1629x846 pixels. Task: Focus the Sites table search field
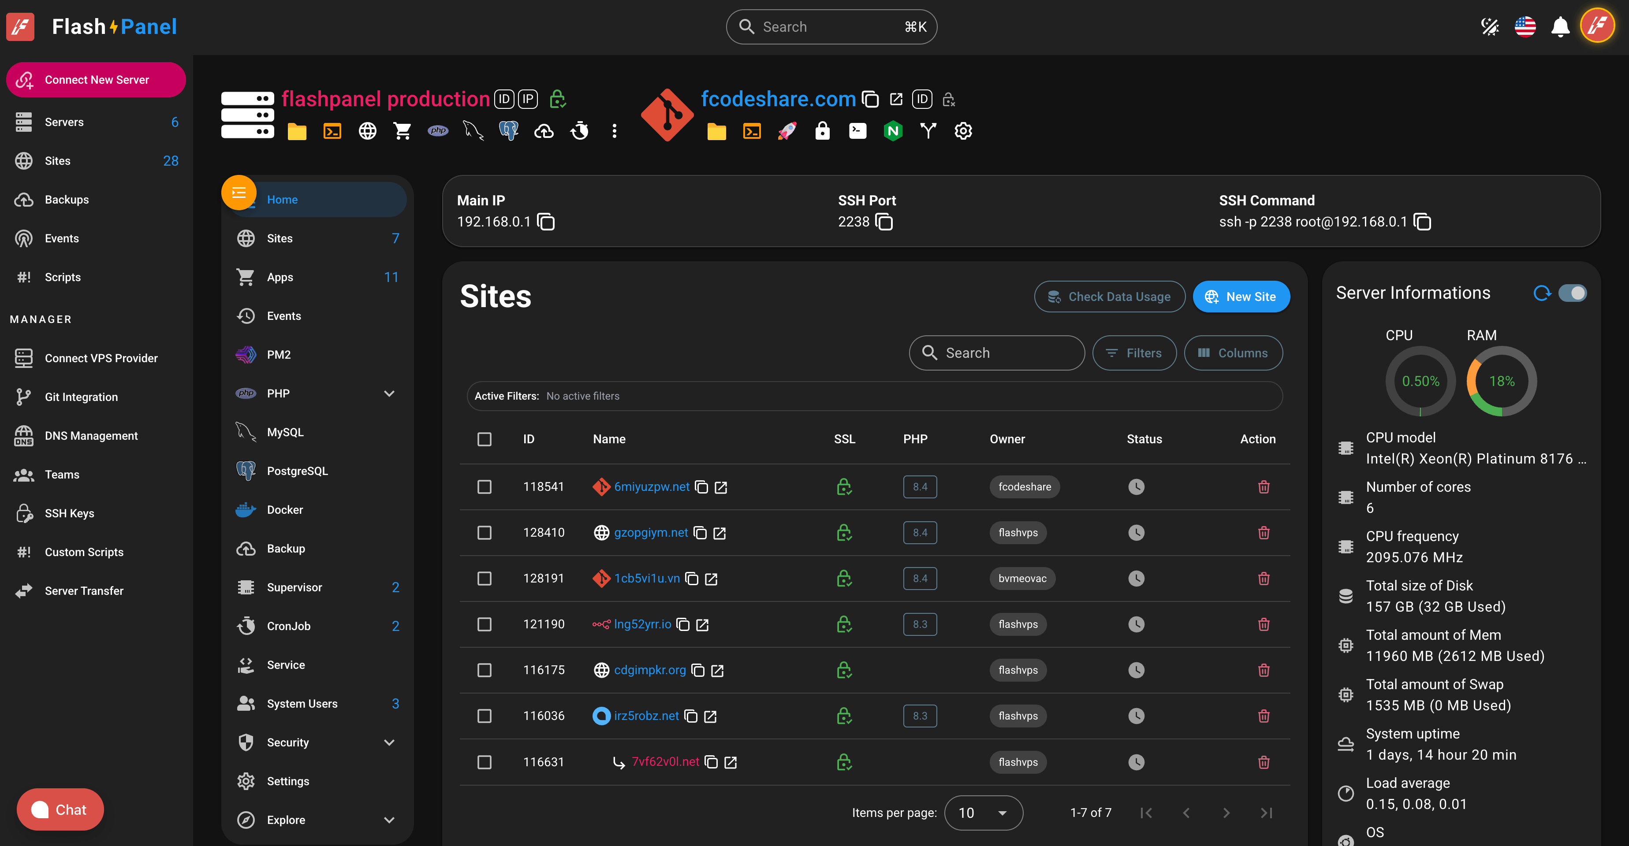[x=997, y=353]
